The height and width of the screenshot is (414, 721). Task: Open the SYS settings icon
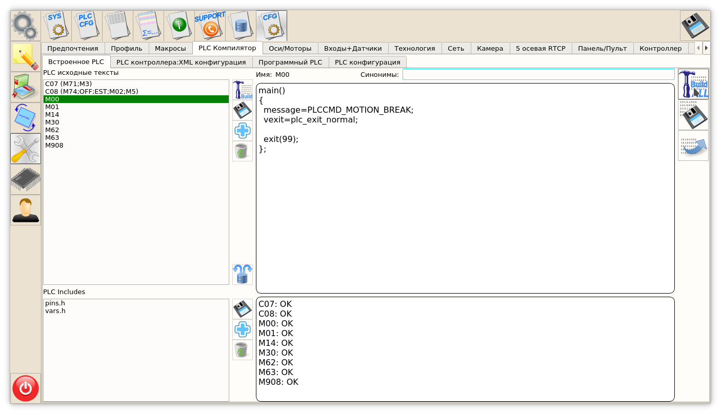coord(56,26)
